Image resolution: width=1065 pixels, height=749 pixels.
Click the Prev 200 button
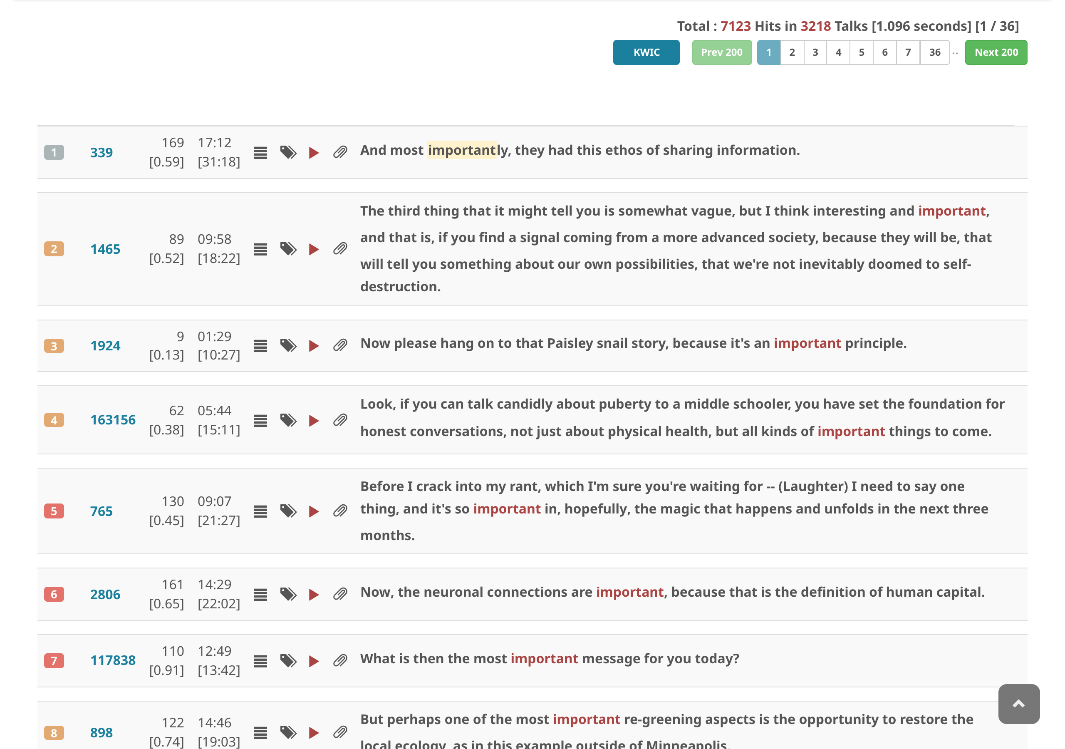tap(721, 52)
